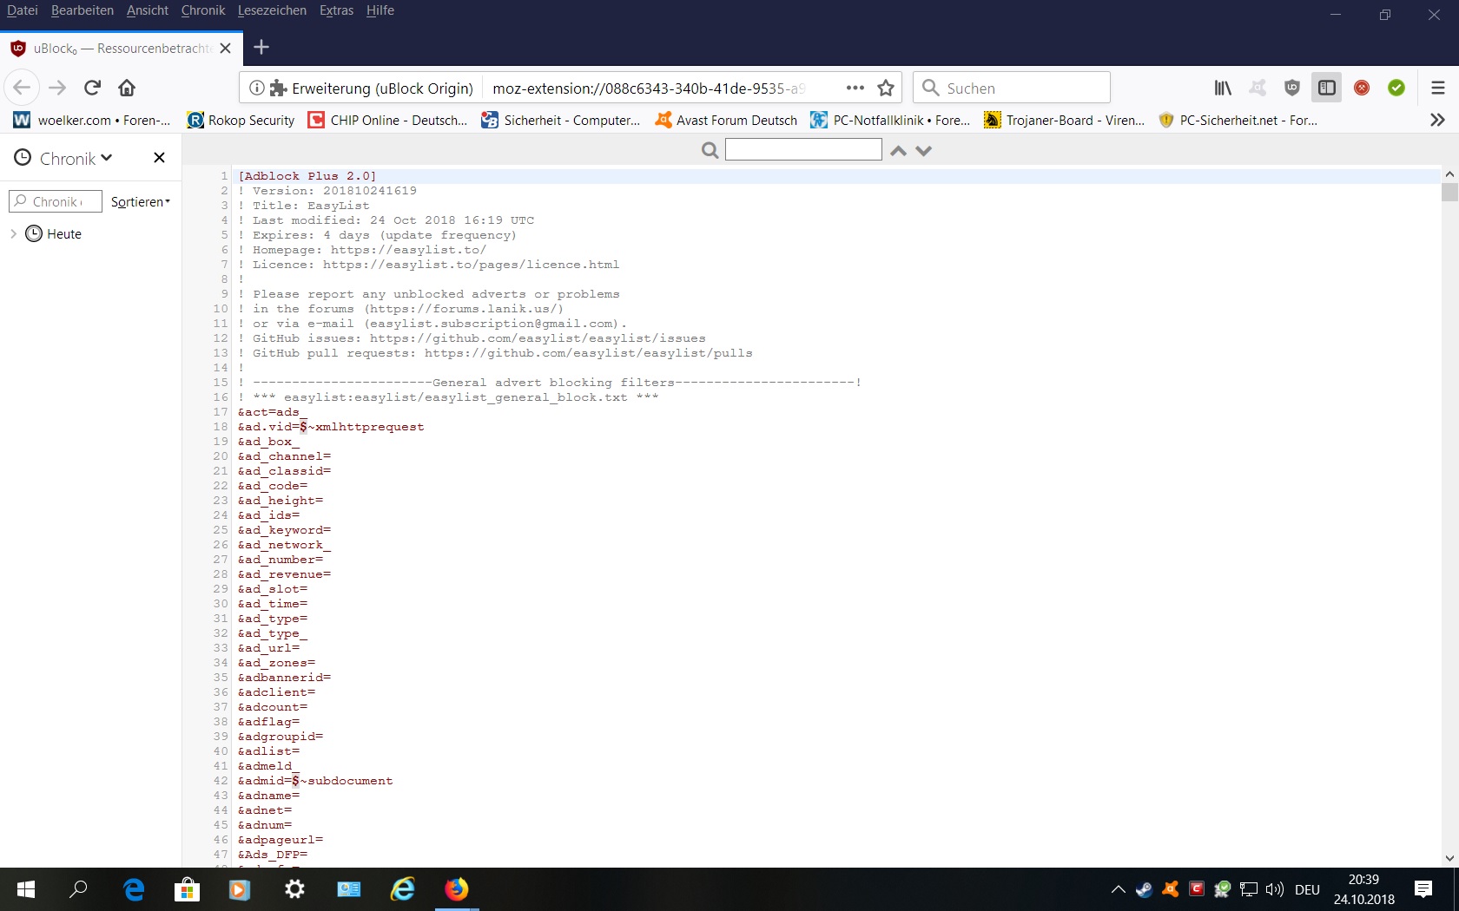Click the vertical scrollbar thumb
Screen dimensions: 1459x911
tap(1449, 191)
